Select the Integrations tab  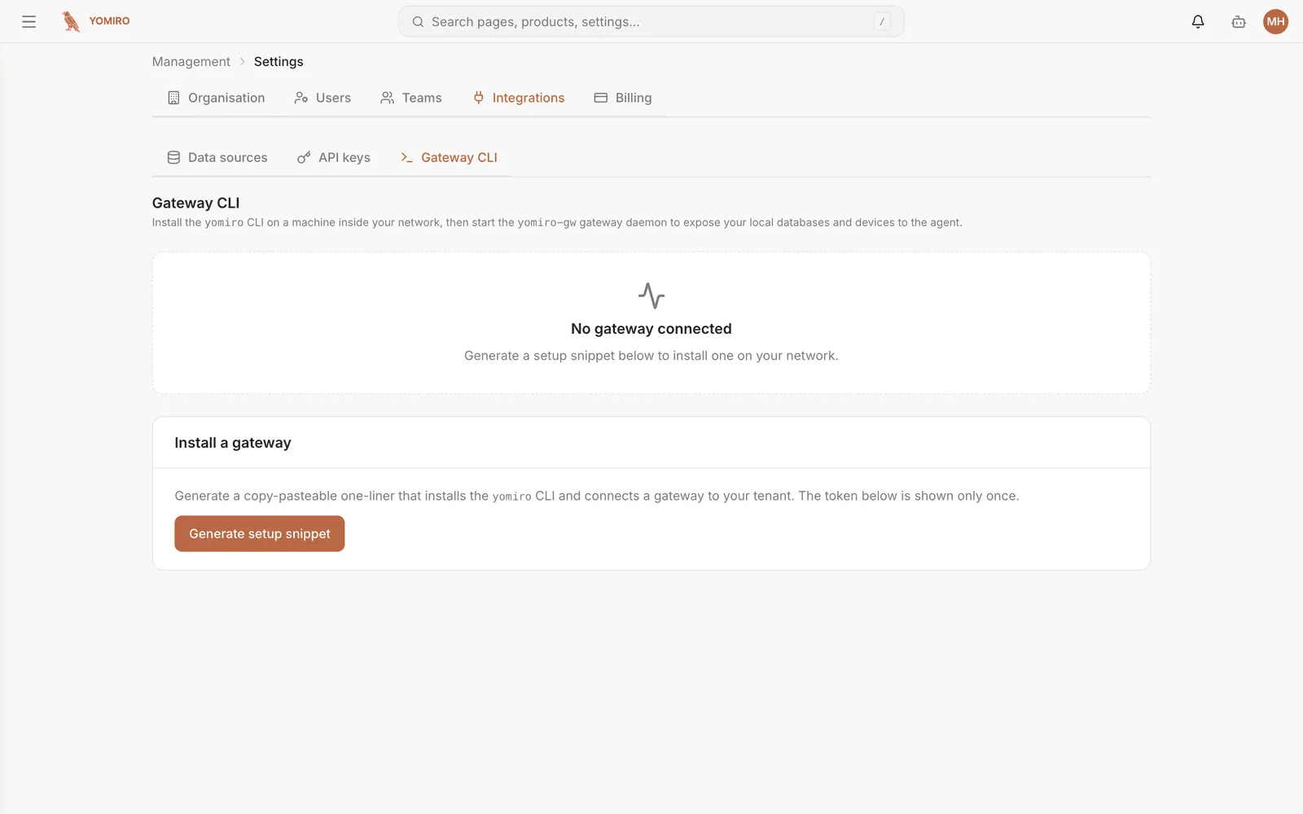point(519,98)
